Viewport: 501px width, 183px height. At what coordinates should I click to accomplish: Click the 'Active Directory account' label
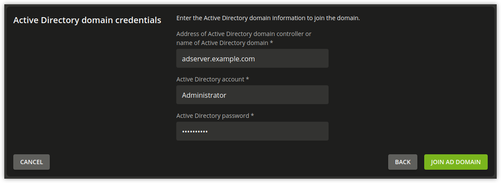[210, 79]
